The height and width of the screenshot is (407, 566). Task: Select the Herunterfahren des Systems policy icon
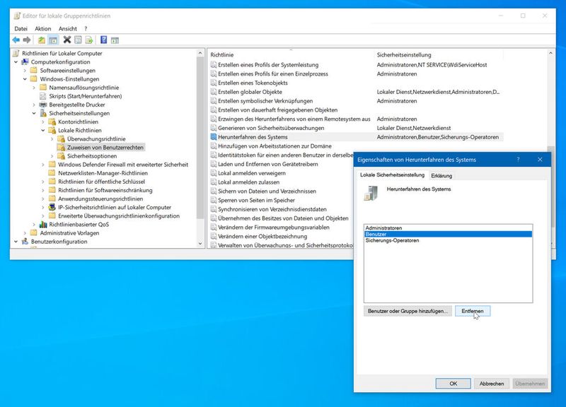point(214,137)
